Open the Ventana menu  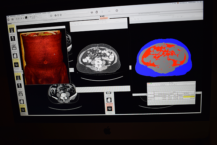point(44,13)
